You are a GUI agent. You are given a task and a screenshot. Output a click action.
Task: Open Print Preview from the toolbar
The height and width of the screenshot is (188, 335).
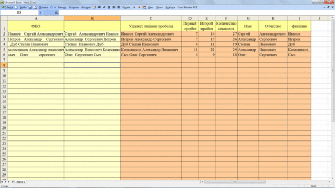(35, 7)
